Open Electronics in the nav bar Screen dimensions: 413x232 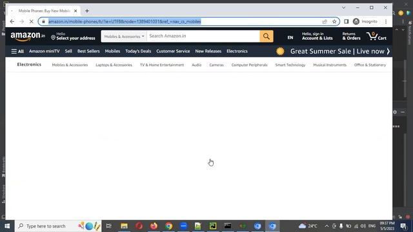(237, 52)
